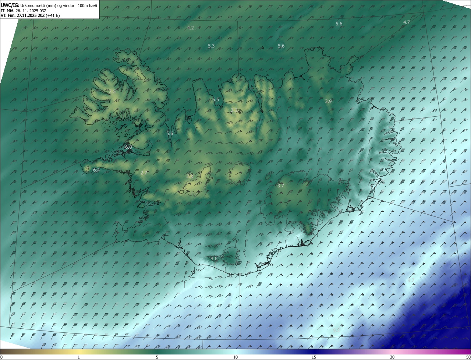Select the valid time line "VT: Fim. 27.11.2025 20Z"
This screenshot has width=471, height=360.
click(23, 15)
